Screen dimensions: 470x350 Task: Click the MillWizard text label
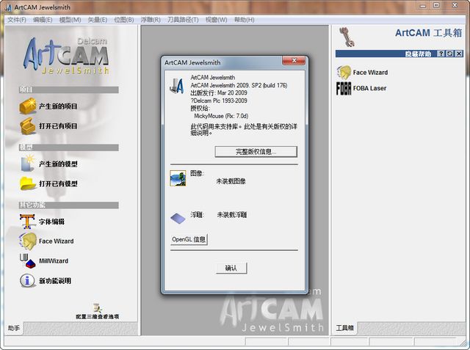tap(54, 260)
